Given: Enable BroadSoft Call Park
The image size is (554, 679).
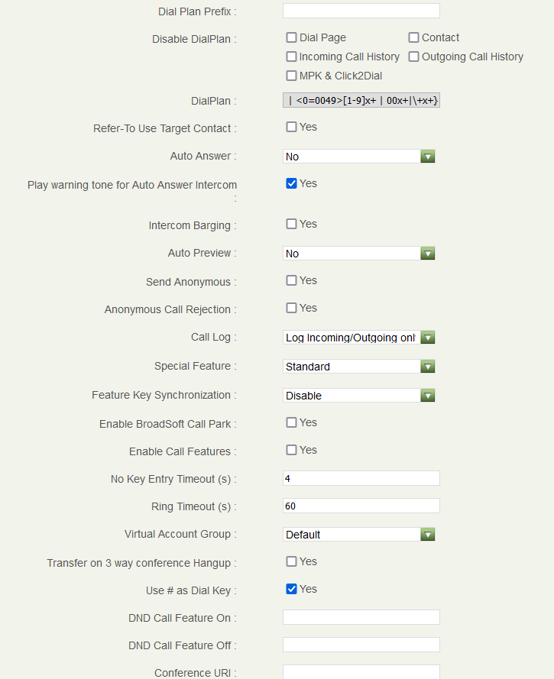Looking at the screenshot, I should pyautogui.click(x=291, y=422).
